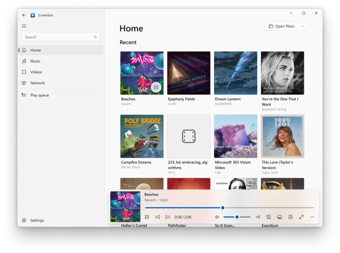
Task: Open the Videos section
Action: pos(36,72)
